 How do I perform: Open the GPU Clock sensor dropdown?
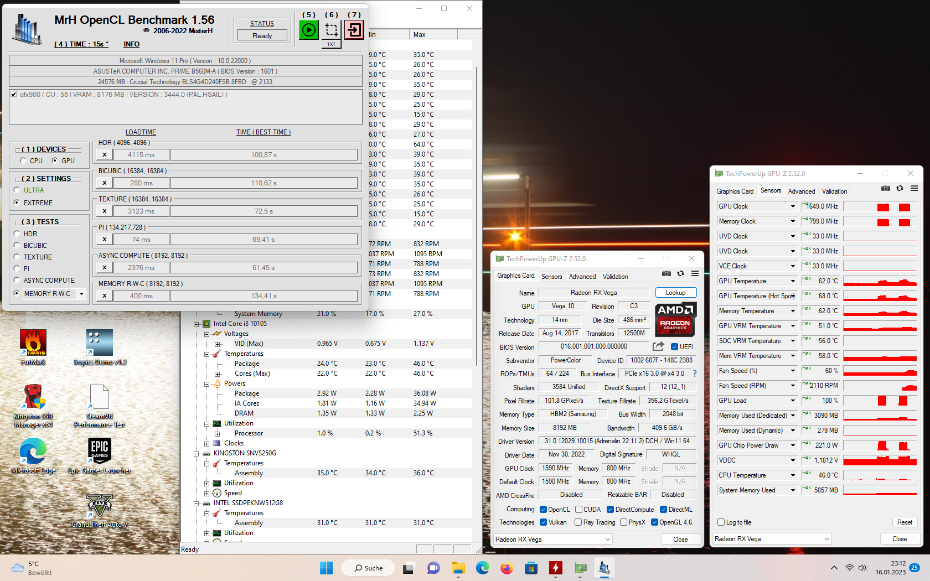click(793, 206)
